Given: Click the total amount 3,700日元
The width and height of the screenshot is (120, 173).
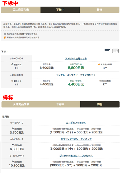Looking at the screenshot, I should click(17, 133).
